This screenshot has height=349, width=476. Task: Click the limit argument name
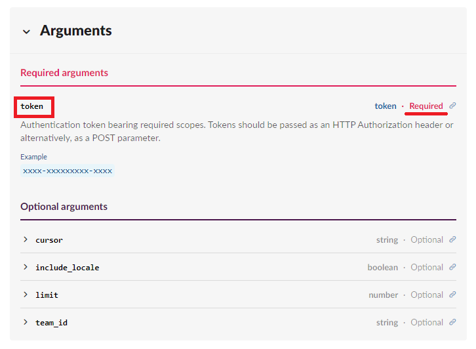(x=47, y=295)
